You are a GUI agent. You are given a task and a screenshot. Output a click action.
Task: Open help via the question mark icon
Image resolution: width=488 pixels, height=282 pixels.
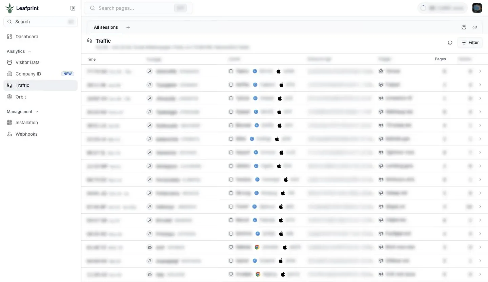[464, 27]
